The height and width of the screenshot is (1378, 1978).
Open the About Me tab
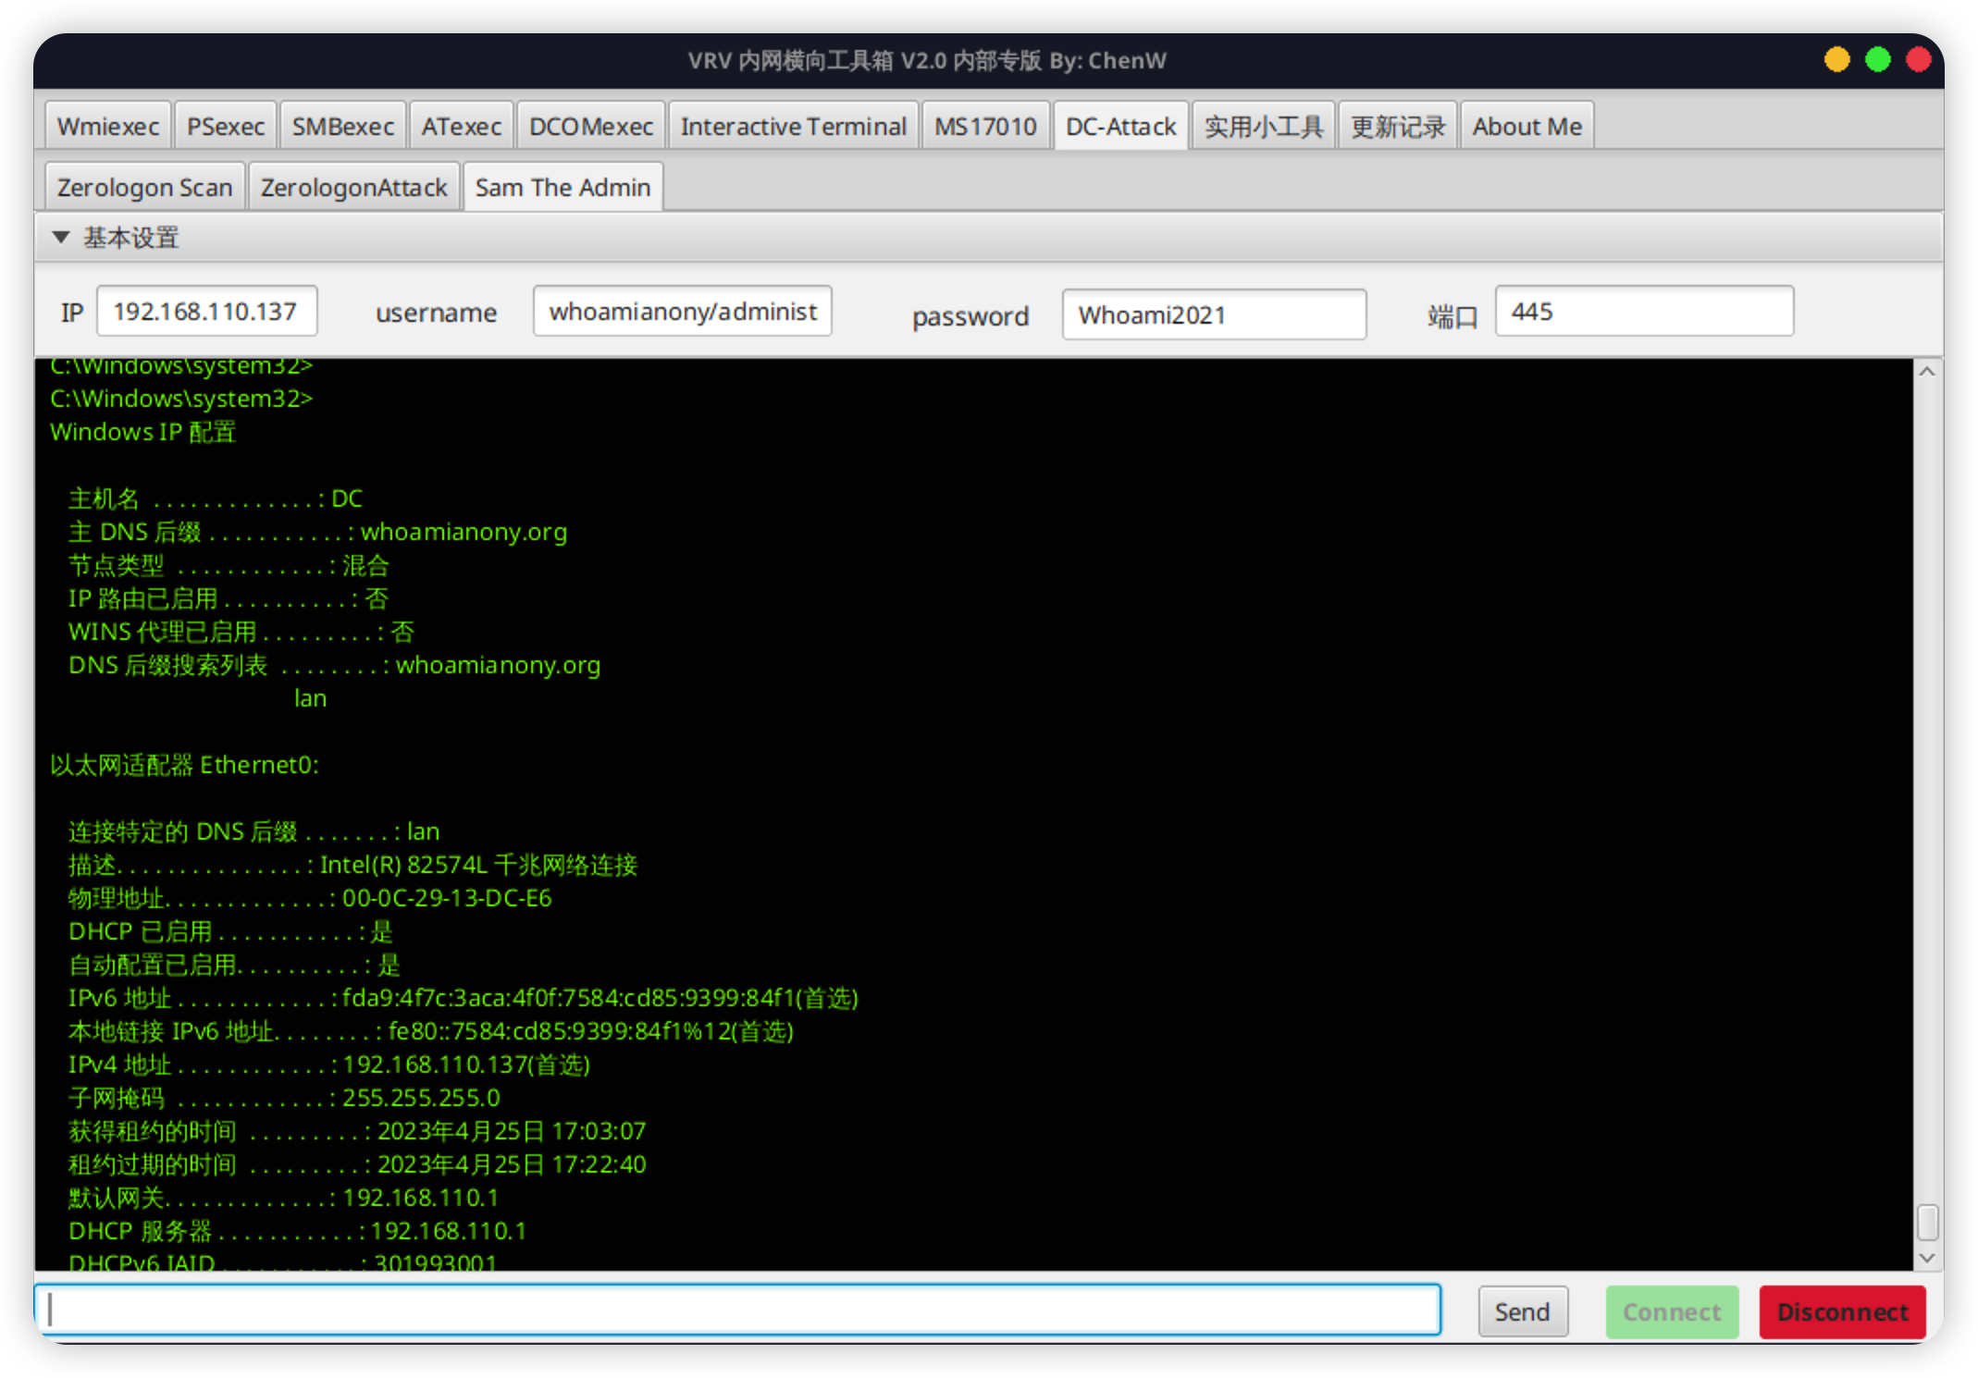click(1527, 127)
